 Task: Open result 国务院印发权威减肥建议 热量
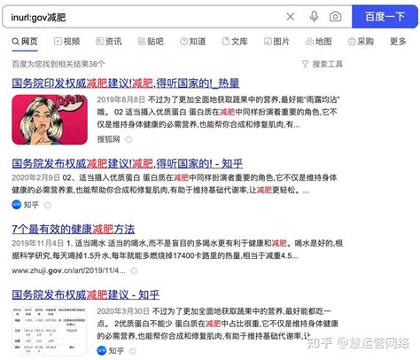point(126,83)
